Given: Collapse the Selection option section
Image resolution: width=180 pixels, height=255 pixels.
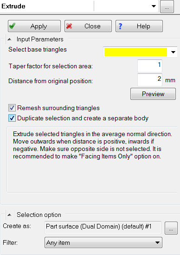Looking at the screenshot, I should 9,215.
